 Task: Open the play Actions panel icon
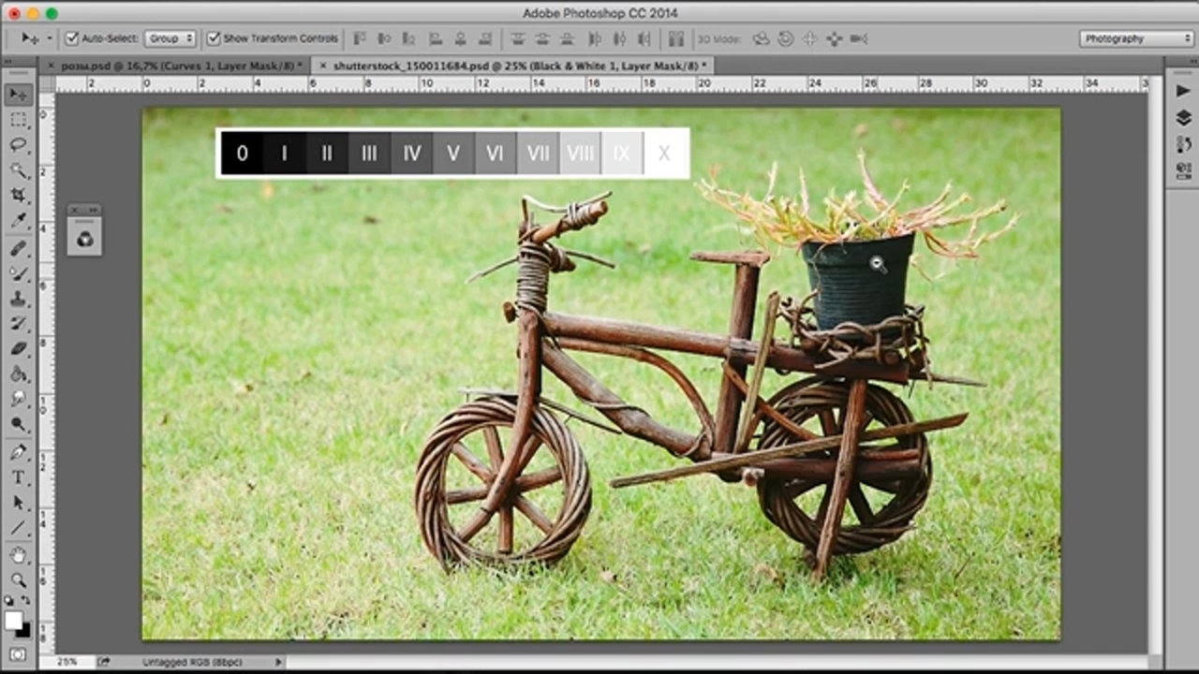click(1183, 92)
